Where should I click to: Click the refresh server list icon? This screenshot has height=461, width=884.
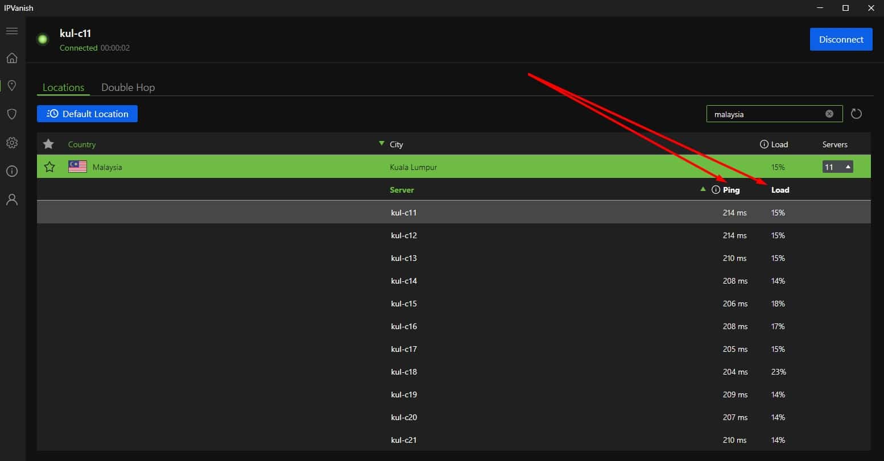pyautogui.click(x=856, y=114)
